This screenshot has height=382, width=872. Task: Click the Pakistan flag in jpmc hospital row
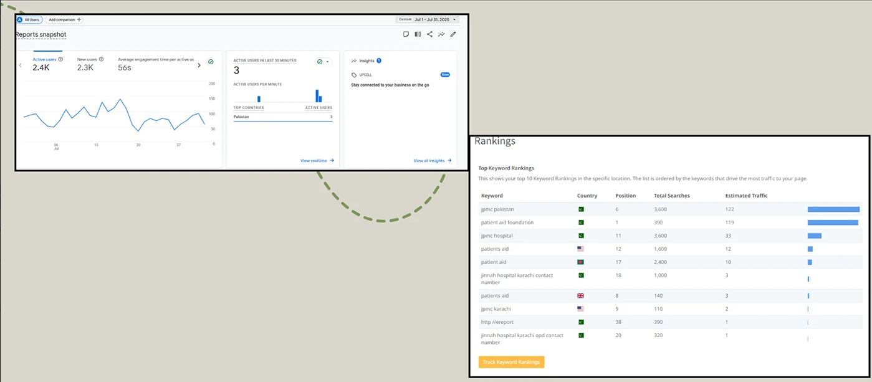[581, 236]
